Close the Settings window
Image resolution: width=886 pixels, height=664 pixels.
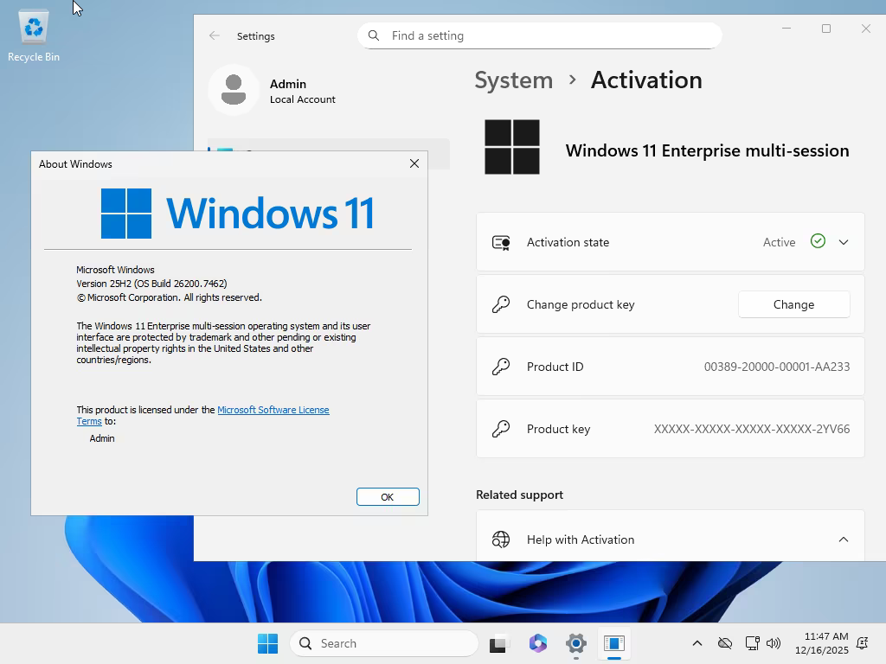click(865, 29)
